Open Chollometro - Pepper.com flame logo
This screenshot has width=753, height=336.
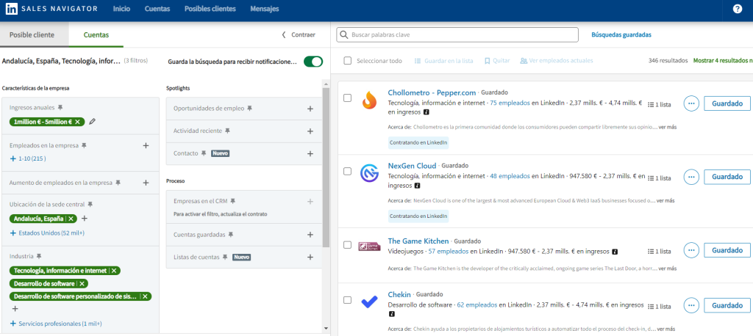[369, 101]
